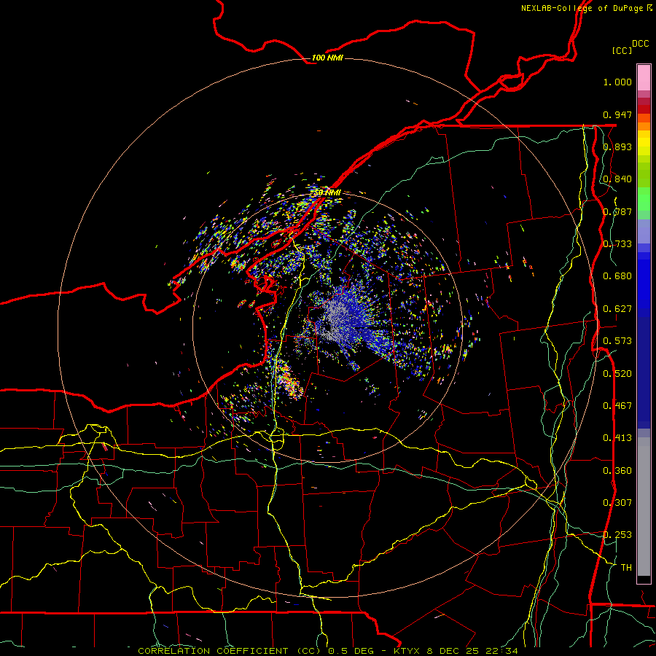Click the 50 NMI range ring label
Image resolution: width=656 pixels, height=656 pixels.
click(327, 192)
